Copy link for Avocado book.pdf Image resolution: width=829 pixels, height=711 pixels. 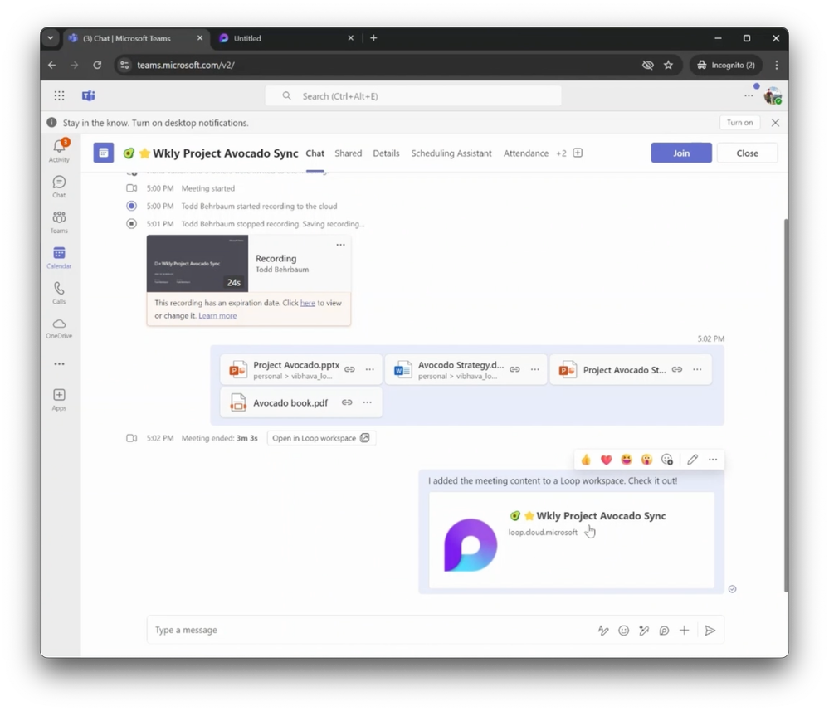[347, 402]
